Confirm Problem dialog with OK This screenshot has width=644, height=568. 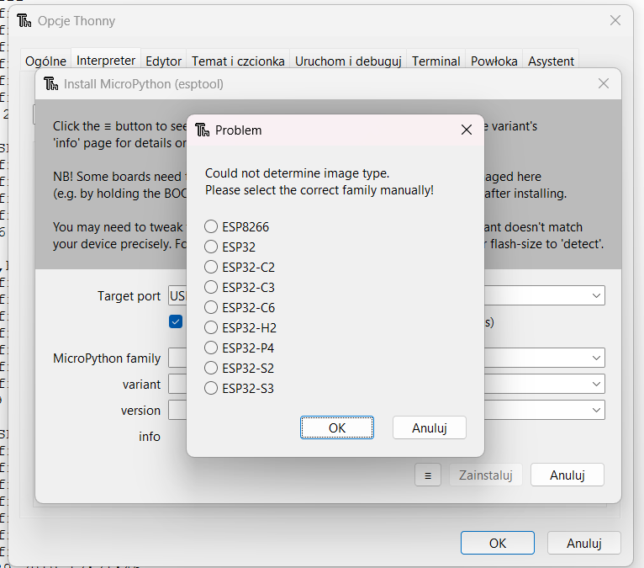point(337,427)
